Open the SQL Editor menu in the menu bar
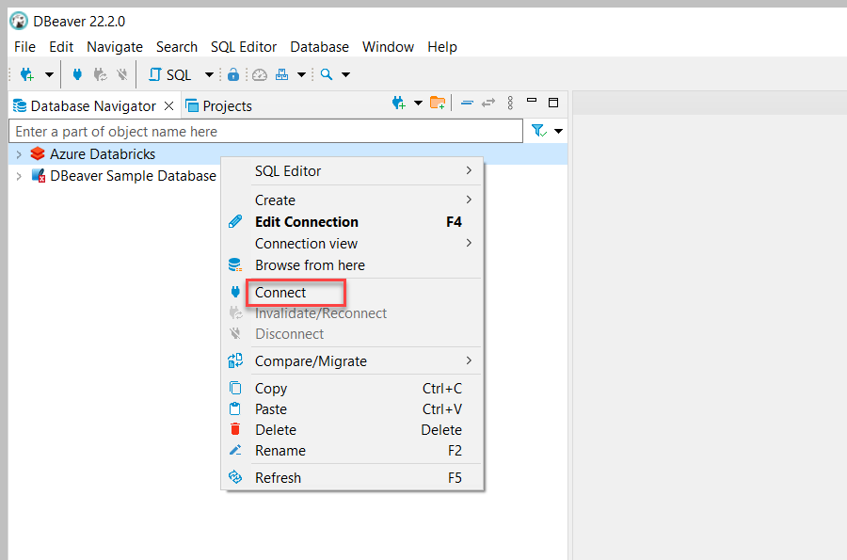Viewport: 847px width, 560px height. [244, 47]
